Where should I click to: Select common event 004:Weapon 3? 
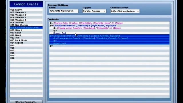coord(26,17)
